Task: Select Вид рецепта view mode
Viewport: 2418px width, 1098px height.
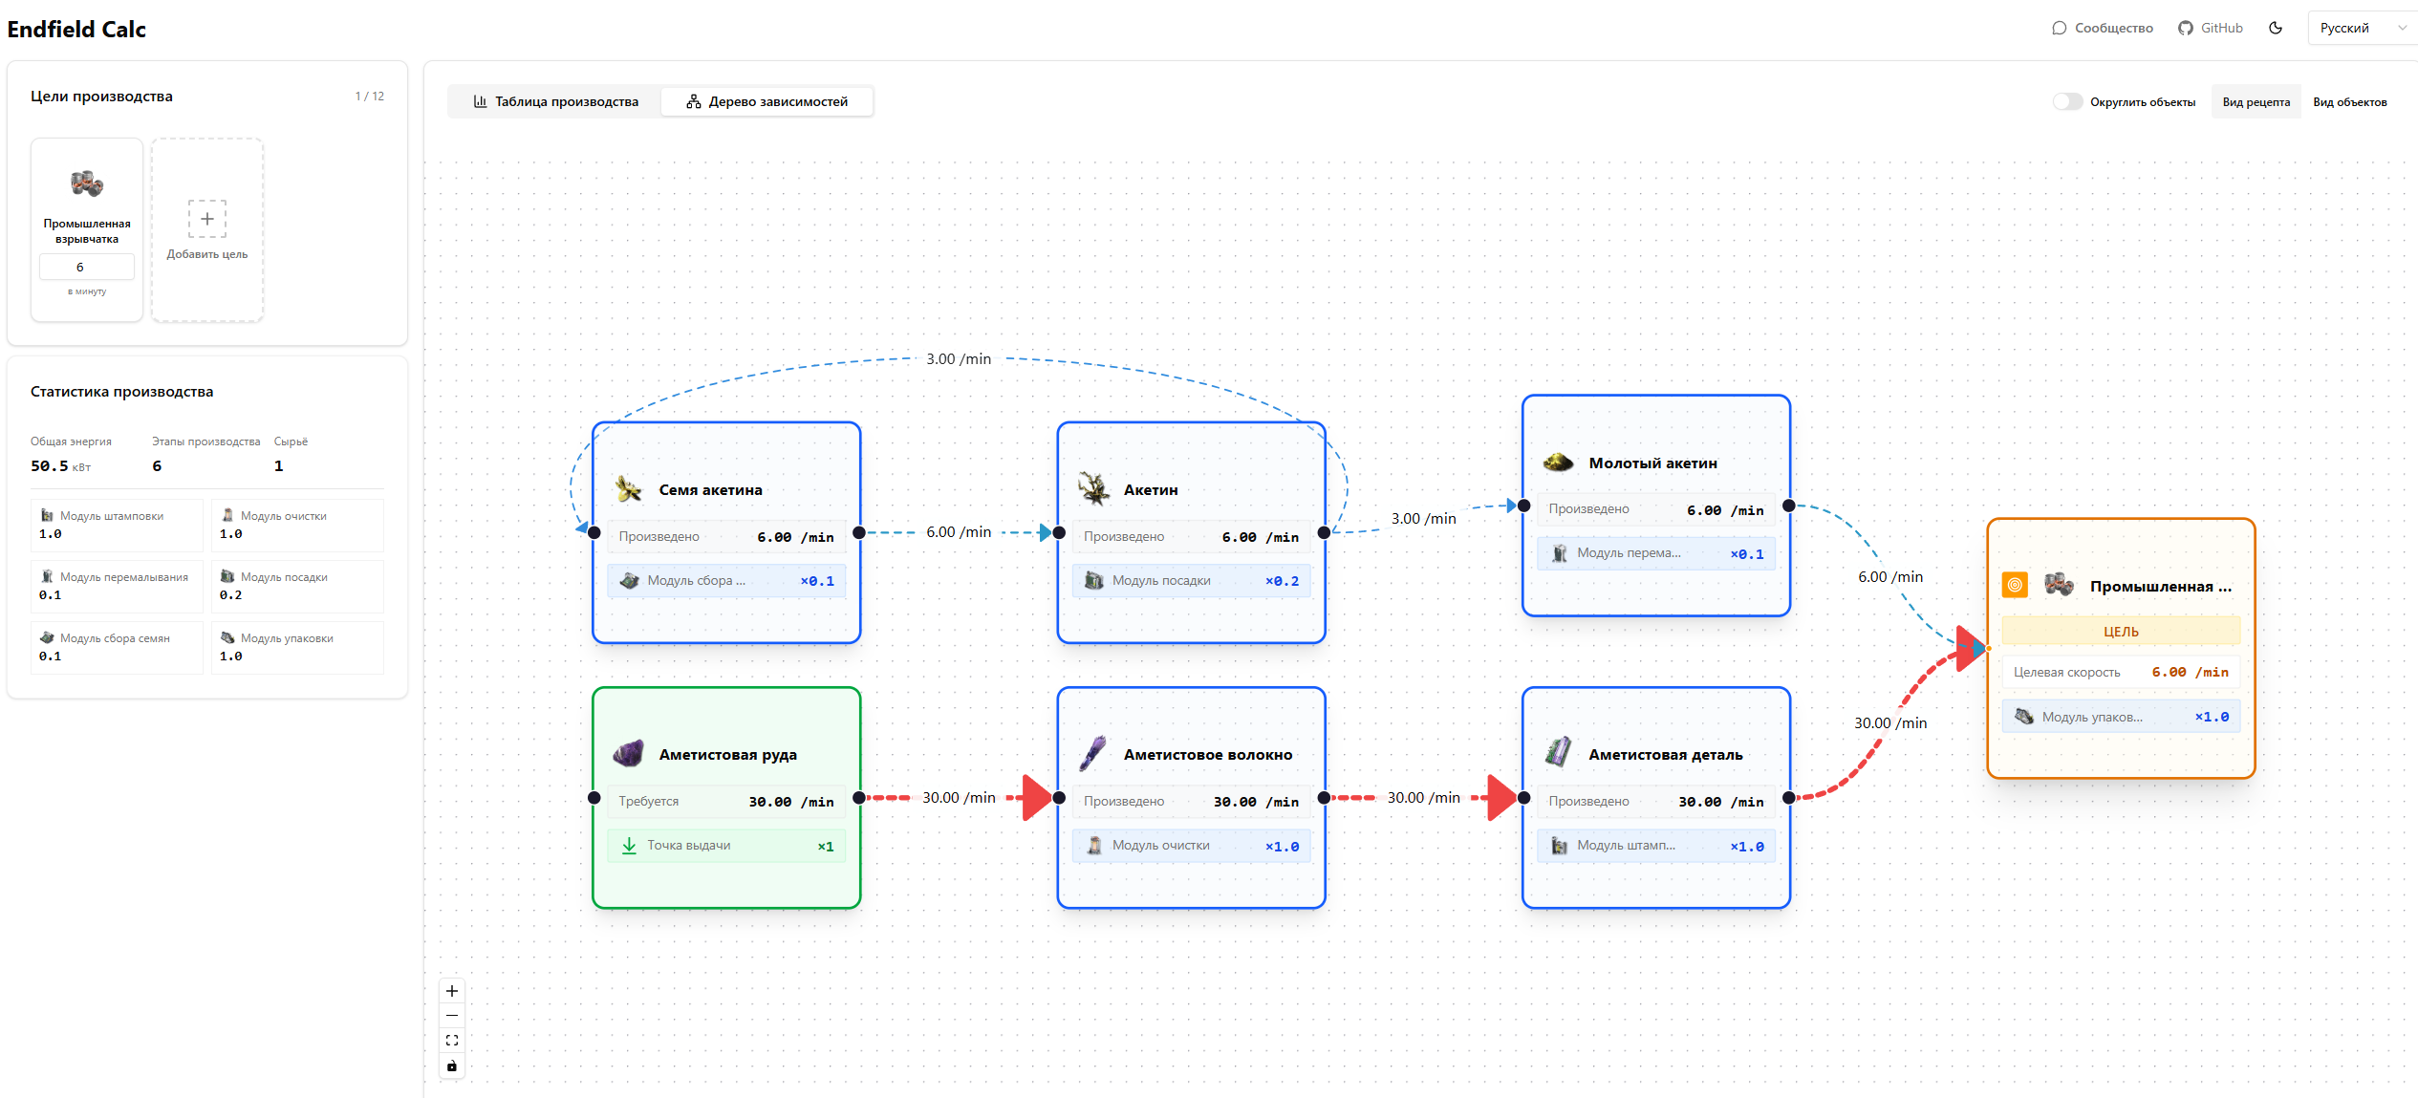Action: point(2256,102)
